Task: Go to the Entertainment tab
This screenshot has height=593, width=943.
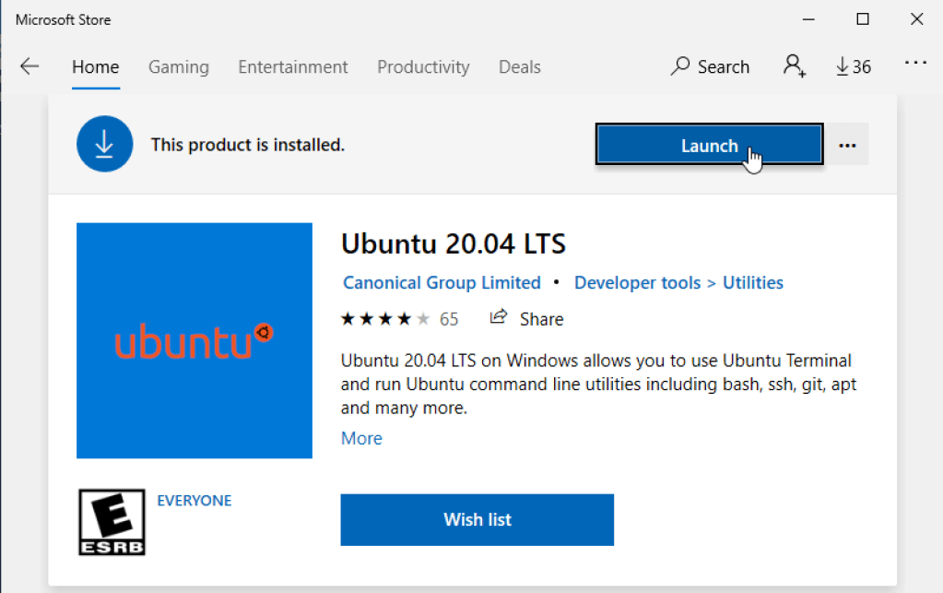Action: pyautogui.click(x=293, y=67)
